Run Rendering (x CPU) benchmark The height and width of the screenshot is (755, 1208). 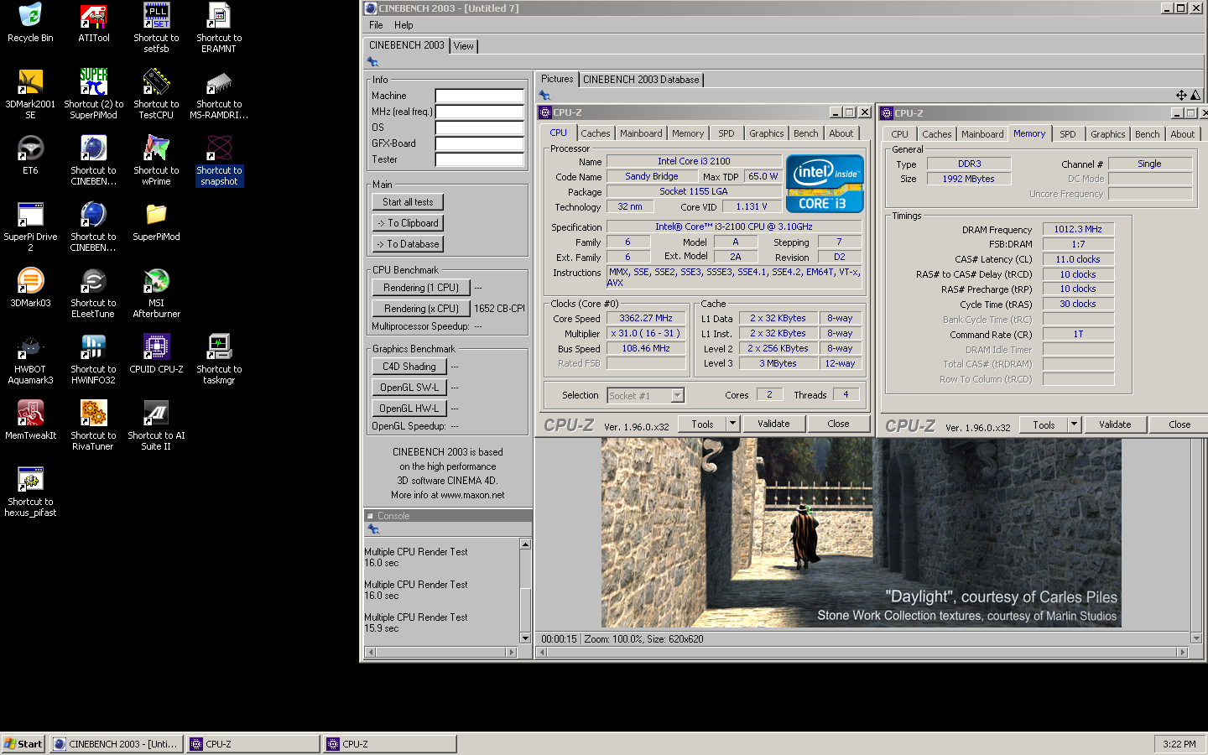pos(421,309)
